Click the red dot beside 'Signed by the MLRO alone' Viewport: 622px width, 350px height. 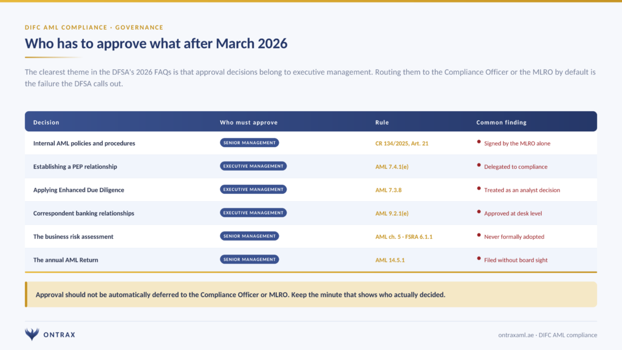coord(479,142)
